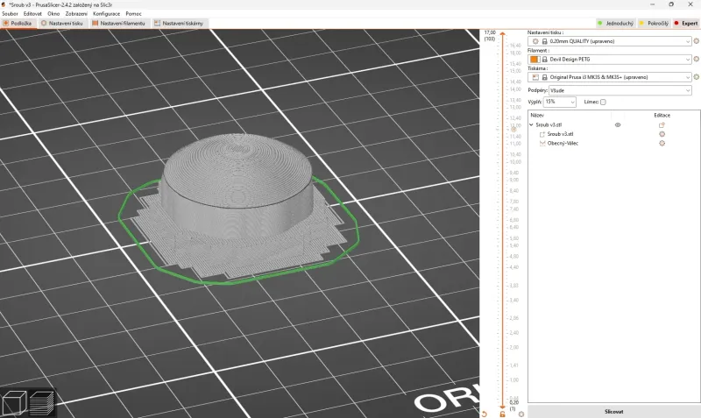Enable the Límec checkbox
701x418 pixels.
603,102
